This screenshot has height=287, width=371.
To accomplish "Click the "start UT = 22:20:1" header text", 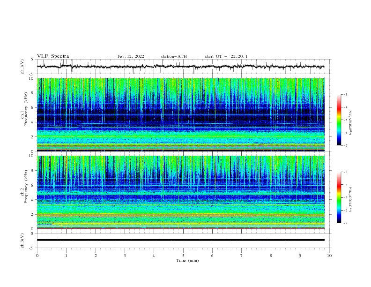I will click(x=226, y=56).
